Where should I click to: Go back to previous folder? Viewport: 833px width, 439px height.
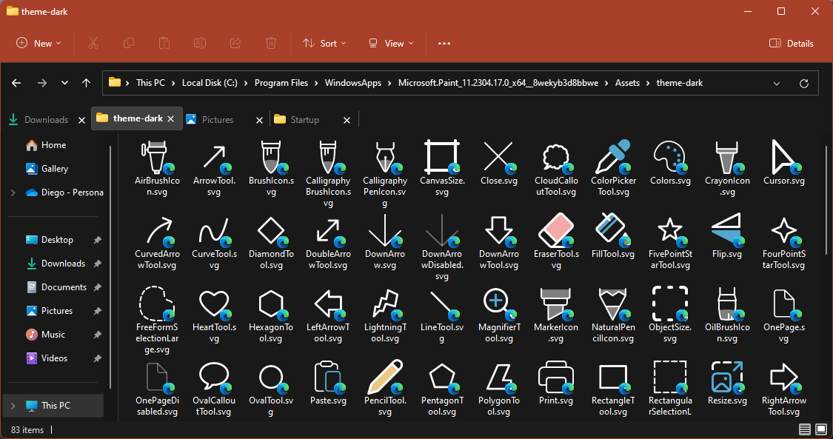(16, 83)
